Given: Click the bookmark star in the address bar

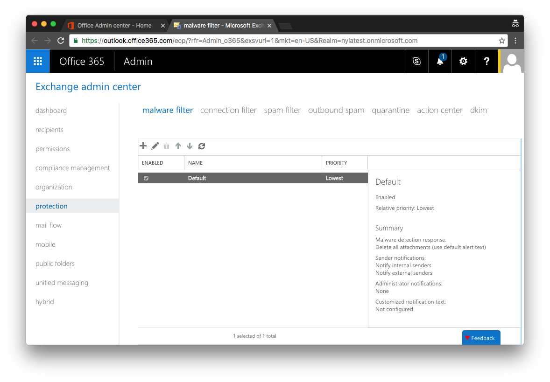Looking at the screenshot, I should point(501,41).
